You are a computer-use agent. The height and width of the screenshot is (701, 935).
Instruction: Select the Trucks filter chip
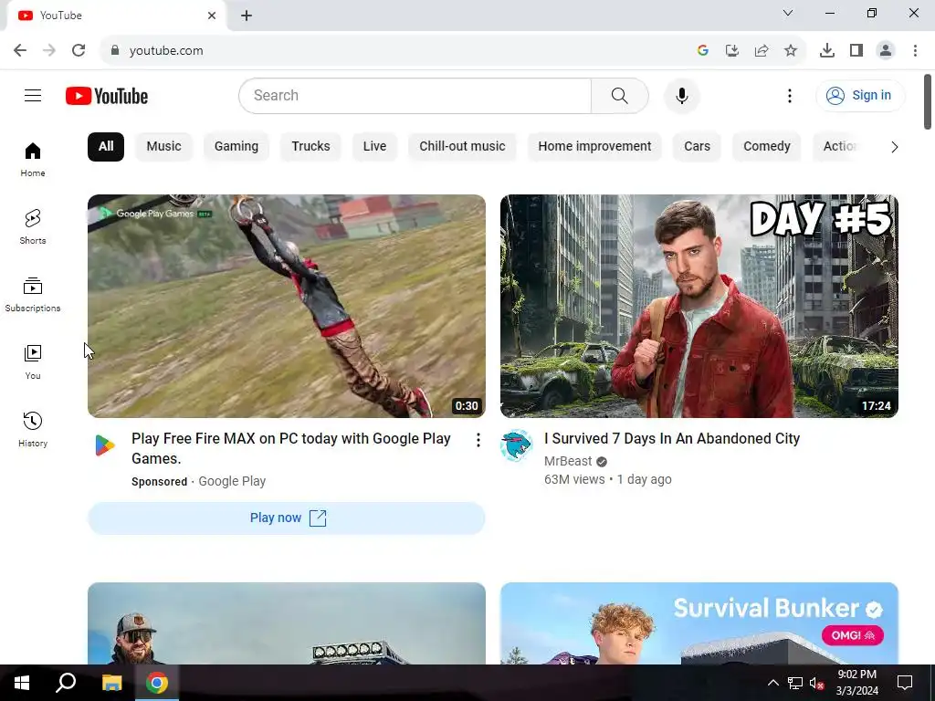310,147
